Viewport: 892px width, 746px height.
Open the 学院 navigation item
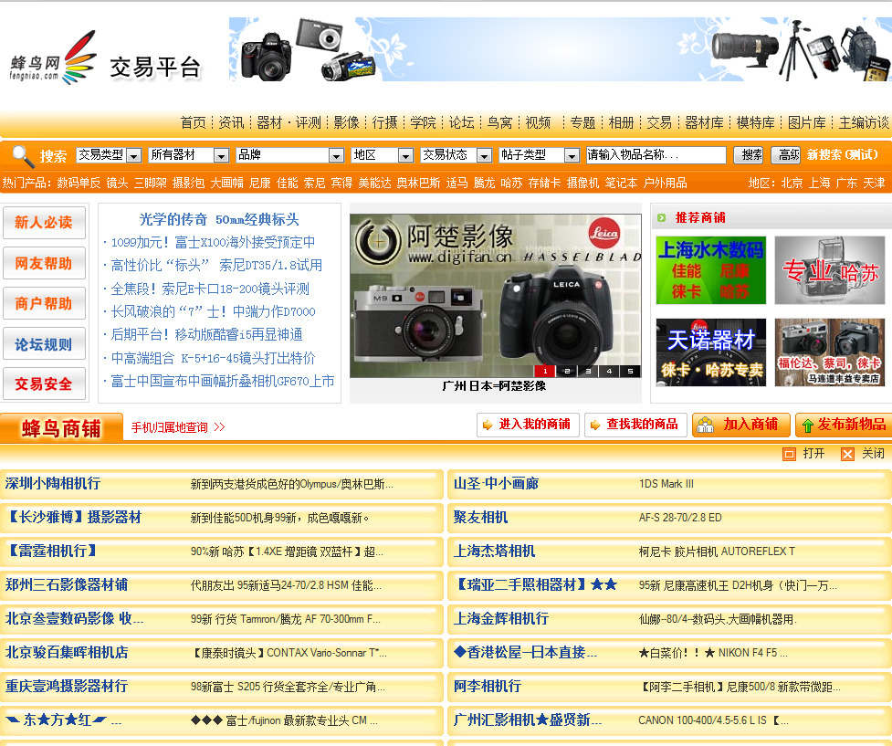pos(424,122)
